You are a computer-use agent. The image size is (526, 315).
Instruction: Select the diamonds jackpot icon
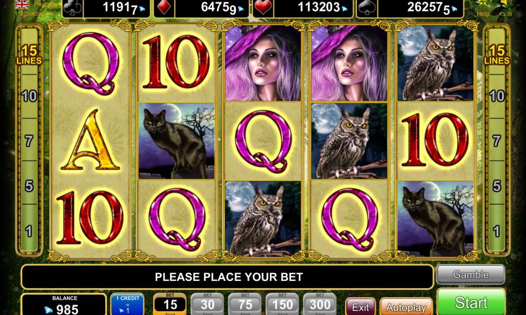click(164, 8)
